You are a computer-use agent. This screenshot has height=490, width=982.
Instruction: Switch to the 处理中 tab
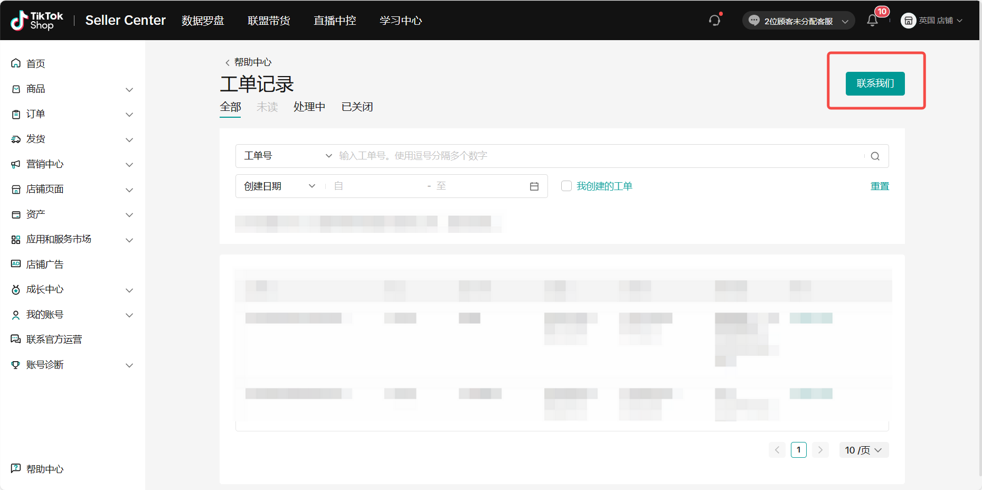point(309,107)
